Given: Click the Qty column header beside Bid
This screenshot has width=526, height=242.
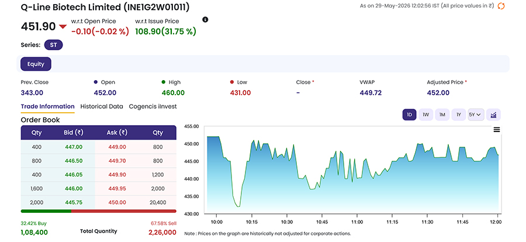Looking at the screenshot, I should coord(36,133).
